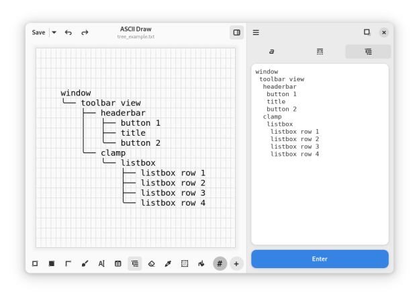Viewport: 419px width, 301px height.
Task: Toggle the grid (#) button
Action: click(x=220, y=264)
